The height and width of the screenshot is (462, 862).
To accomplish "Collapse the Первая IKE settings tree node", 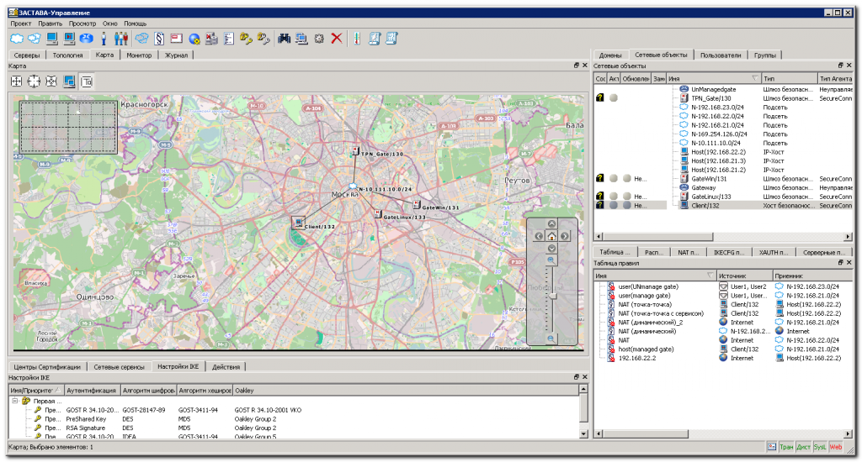I will (x=14, y=401).
